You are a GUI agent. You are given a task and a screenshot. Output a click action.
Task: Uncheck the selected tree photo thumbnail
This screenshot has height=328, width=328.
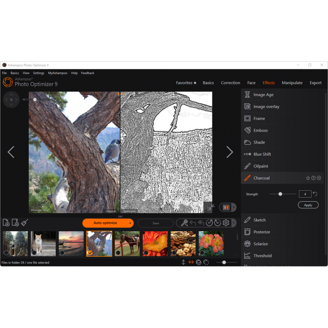[x=90, y=253]
